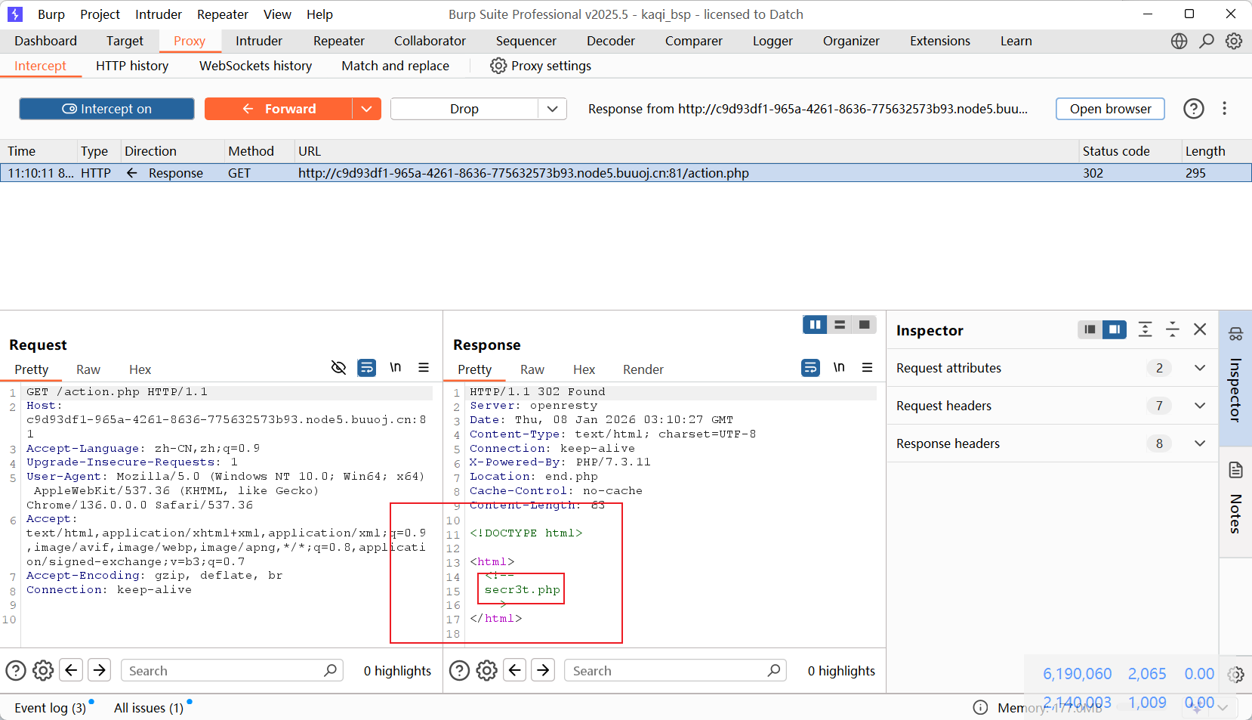Open the Intruder menu in menu bar
This screenshot has width=1252, height=720.
tap(159, 14)
